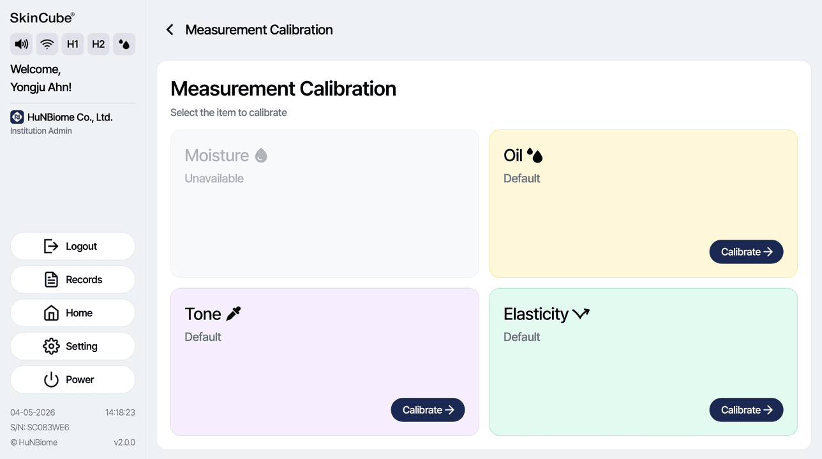822x459 pixels.
Task: Click the Default status under Oil
Action: click(x=521, y=178)
